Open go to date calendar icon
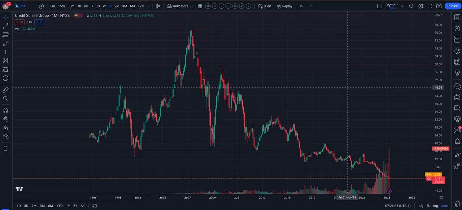This screenshot has height=210, width=462. pyautogui.click(x=95, y=206)
